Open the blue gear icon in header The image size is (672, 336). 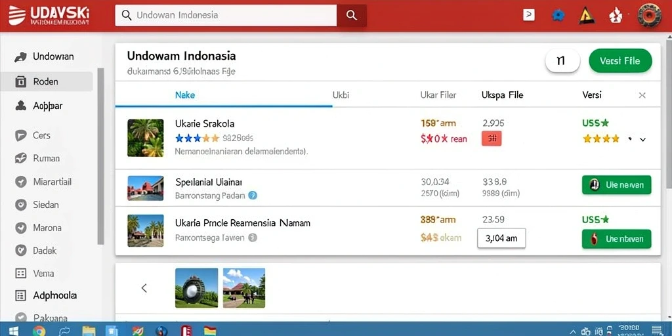(558, 16)
